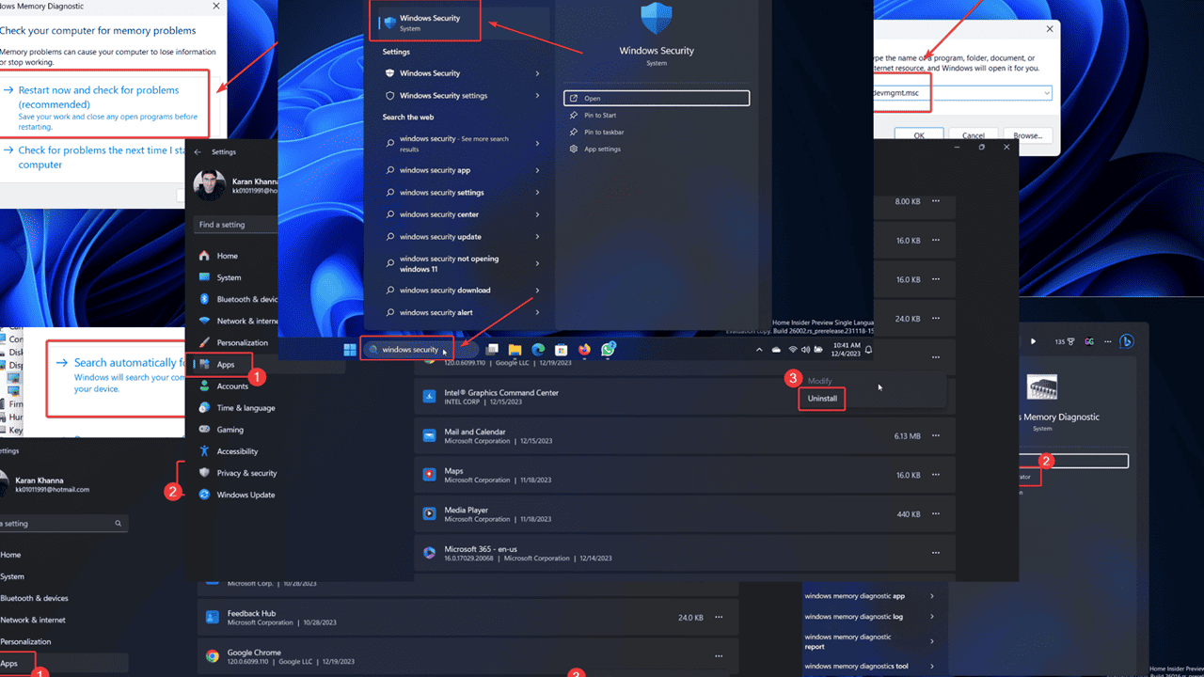Launch File Explorer from the taskbar
Image resolution: width=1204 pixels, height=677 pixels.
515,350
